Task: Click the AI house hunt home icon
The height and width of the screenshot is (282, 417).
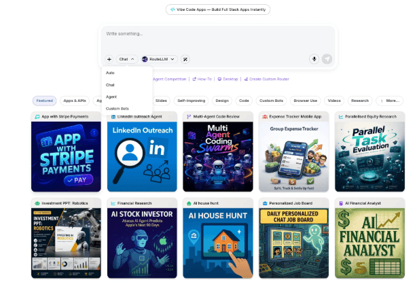Action: tap(189, 203)
